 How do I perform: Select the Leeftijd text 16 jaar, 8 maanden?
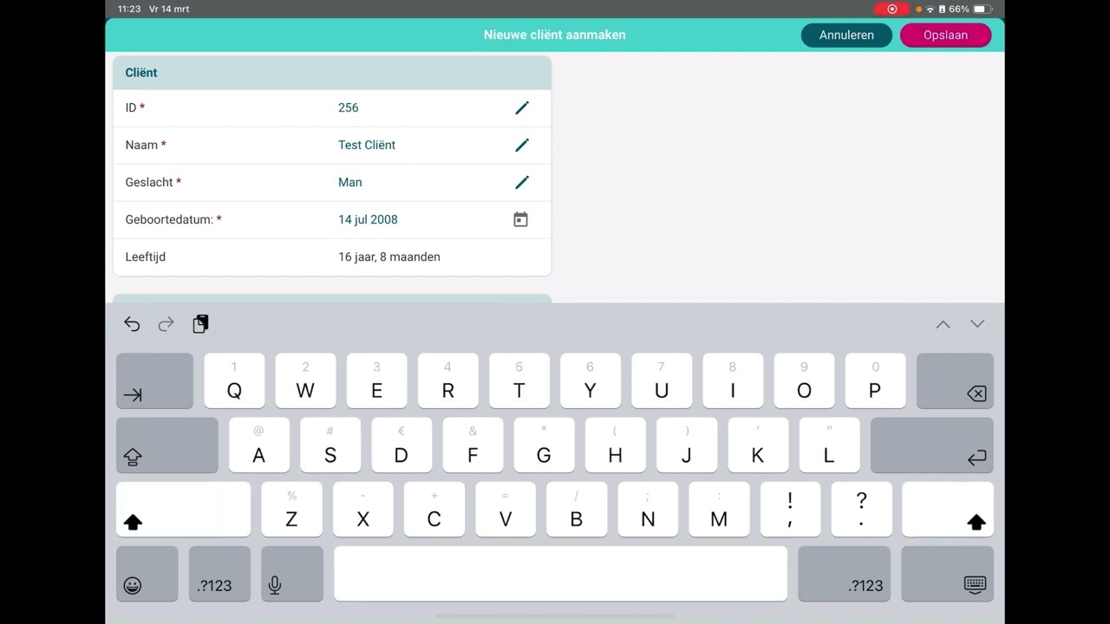[389, 257]
